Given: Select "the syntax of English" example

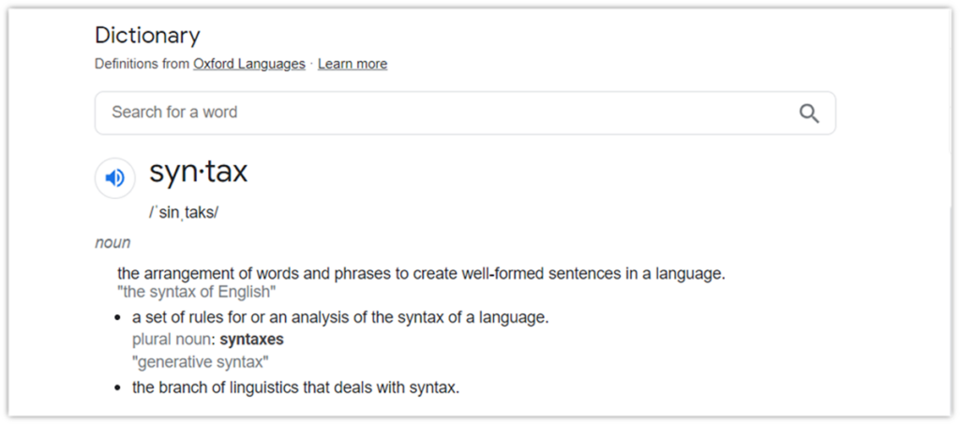Looking at the screenshot, I should 197,292.
